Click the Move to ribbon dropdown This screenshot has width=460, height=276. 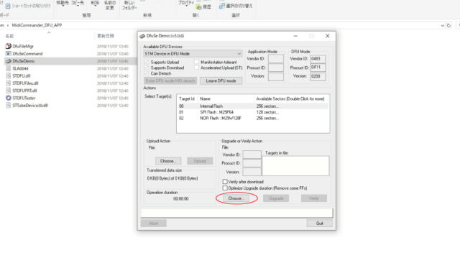click(63, 3)
